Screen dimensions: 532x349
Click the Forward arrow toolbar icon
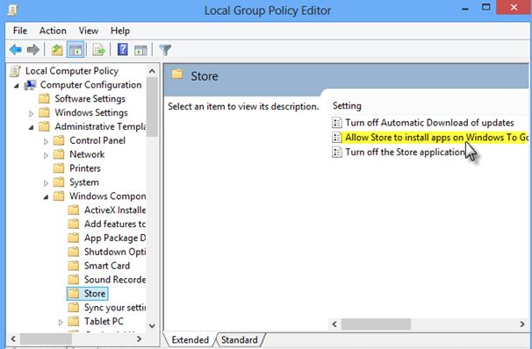click(x=32, y=50)
